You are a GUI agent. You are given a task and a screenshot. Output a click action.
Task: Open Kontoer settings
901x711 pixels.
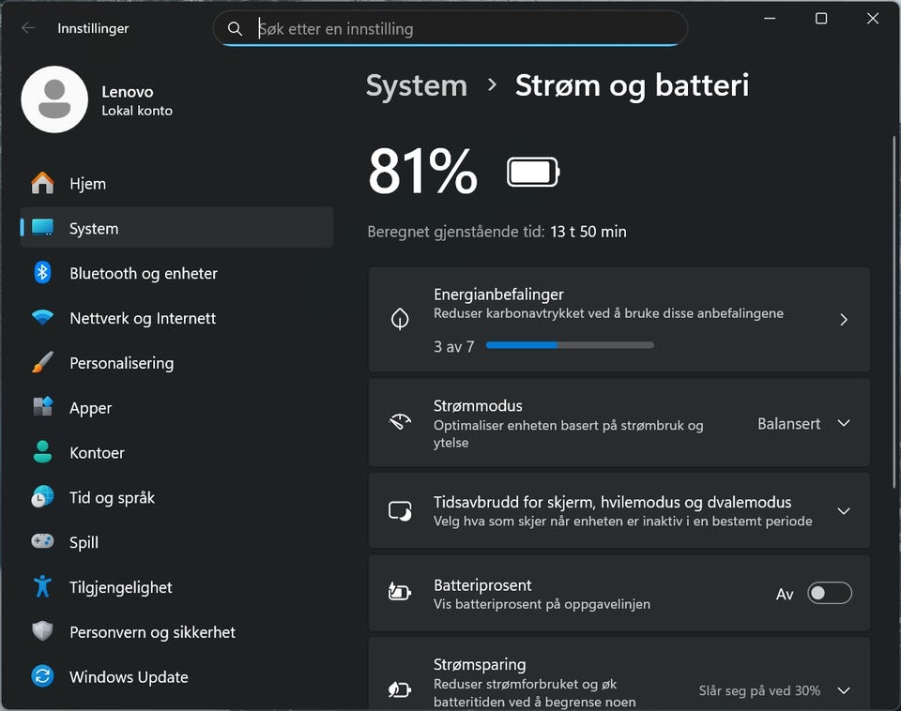[x=177, y=452]
